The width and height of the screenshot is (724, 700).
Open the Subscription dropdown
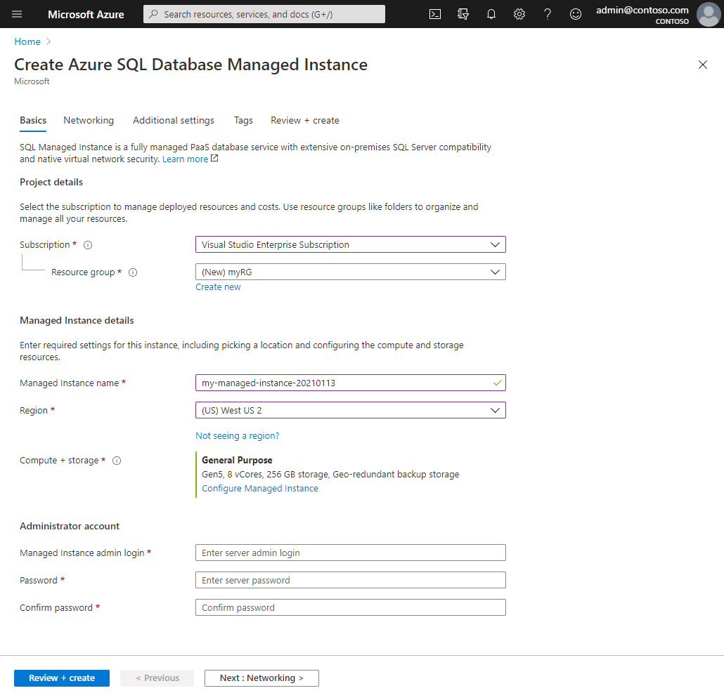350,244
